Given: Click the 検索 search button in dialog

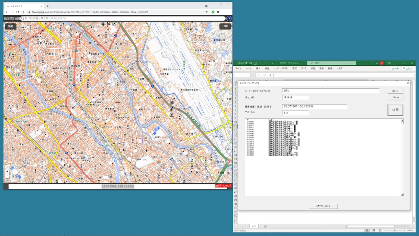Looking at the screenshot, I should [x=395, y=110].
